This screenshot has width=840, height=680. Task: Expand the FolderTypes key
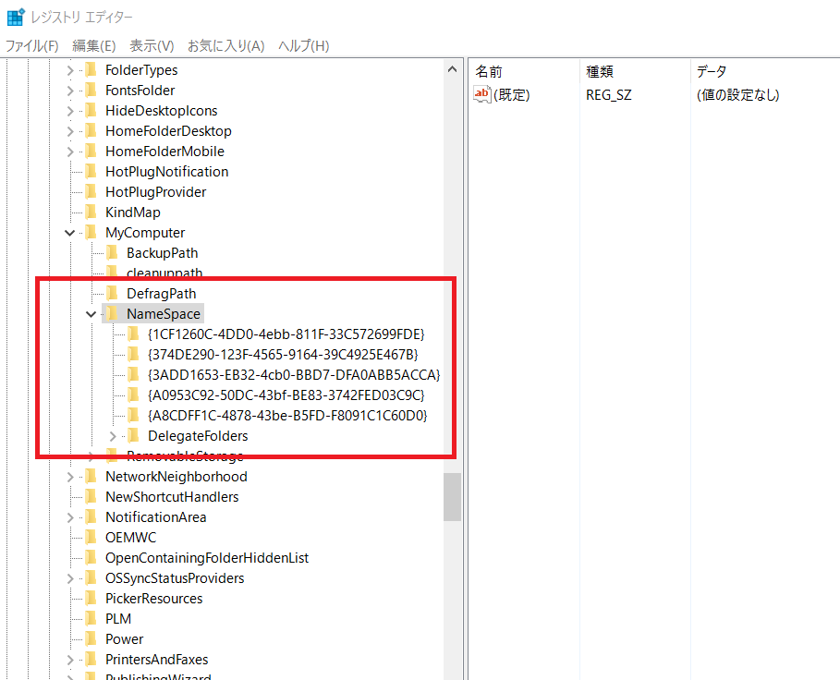pos(69,70)
